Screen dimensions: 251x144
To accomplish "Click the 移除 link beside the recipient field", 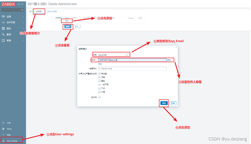I will tap(169, 60).
